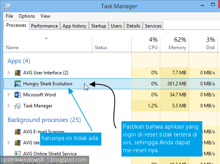Click the Task Manager title bar icon
220x164 pixels.
(x=7, y=6)
